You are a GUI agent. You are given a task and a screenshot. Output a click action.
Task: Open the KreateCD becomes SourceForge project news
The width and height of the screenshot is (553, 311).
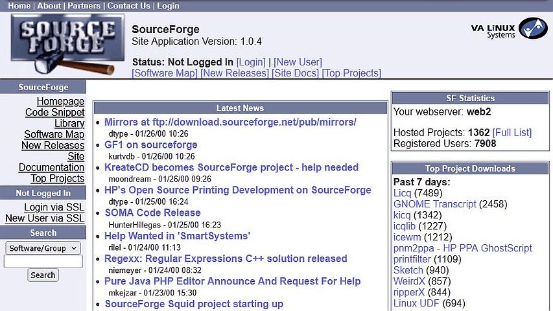tap(231, 167)
